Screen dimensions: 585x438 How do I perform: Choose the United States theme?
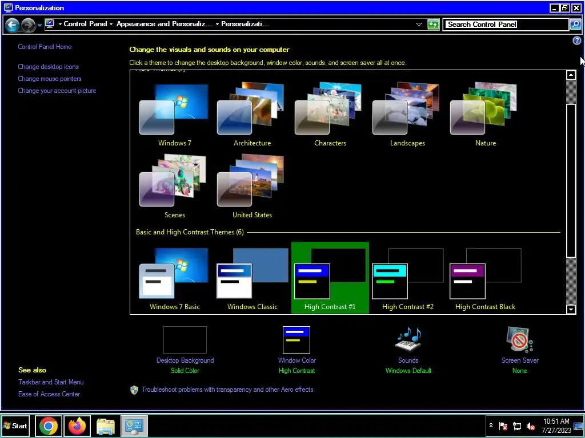tap(252, 186)
